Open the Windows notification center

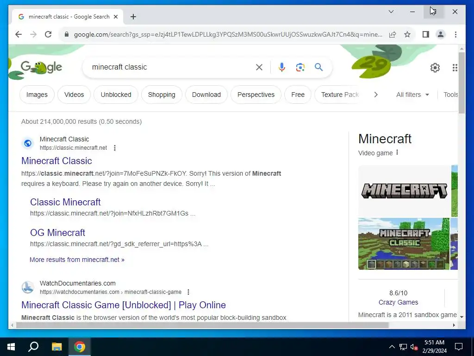[459, 347]
